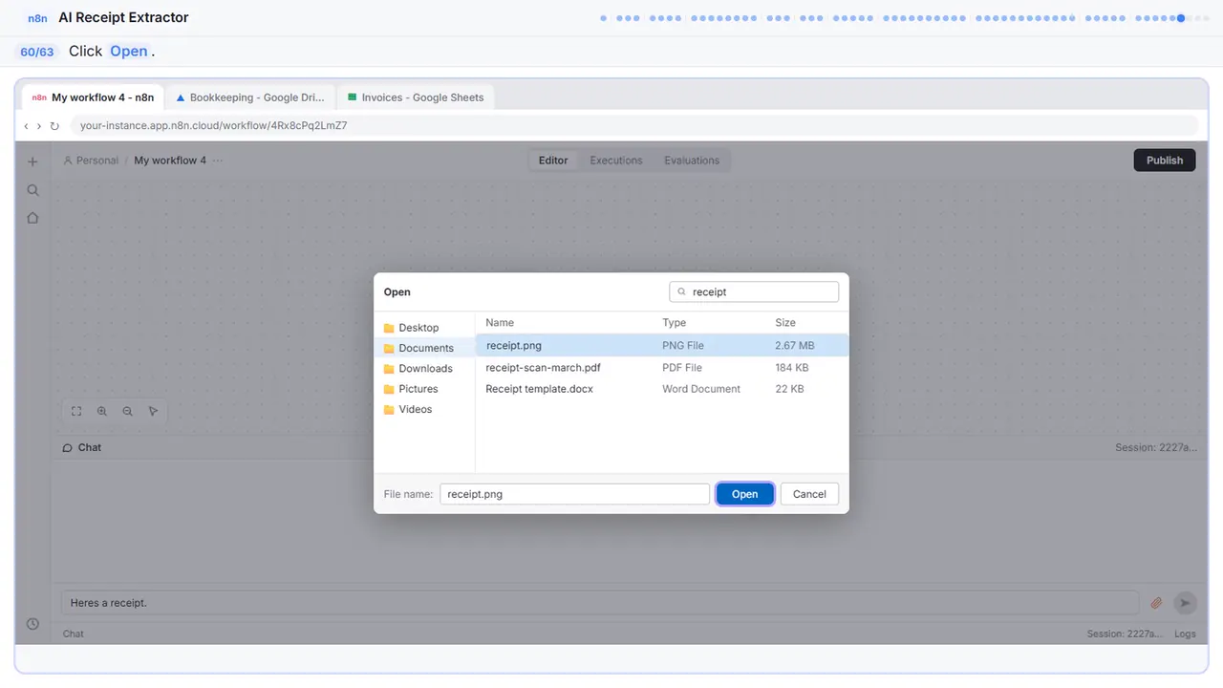Viewport: 1223px width, 688px height.
Task: Click the URL address bar
Action: [633, 125]
